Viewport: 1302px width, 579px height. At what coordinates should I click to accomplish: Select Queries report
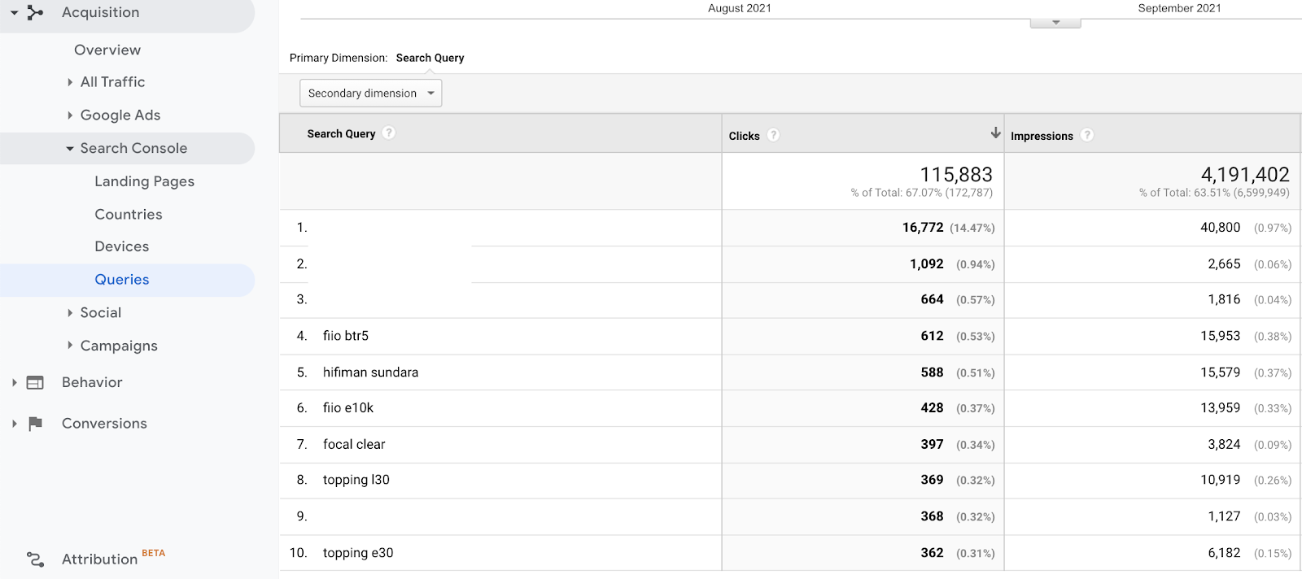pyautogui.click(x=122, y=280)
